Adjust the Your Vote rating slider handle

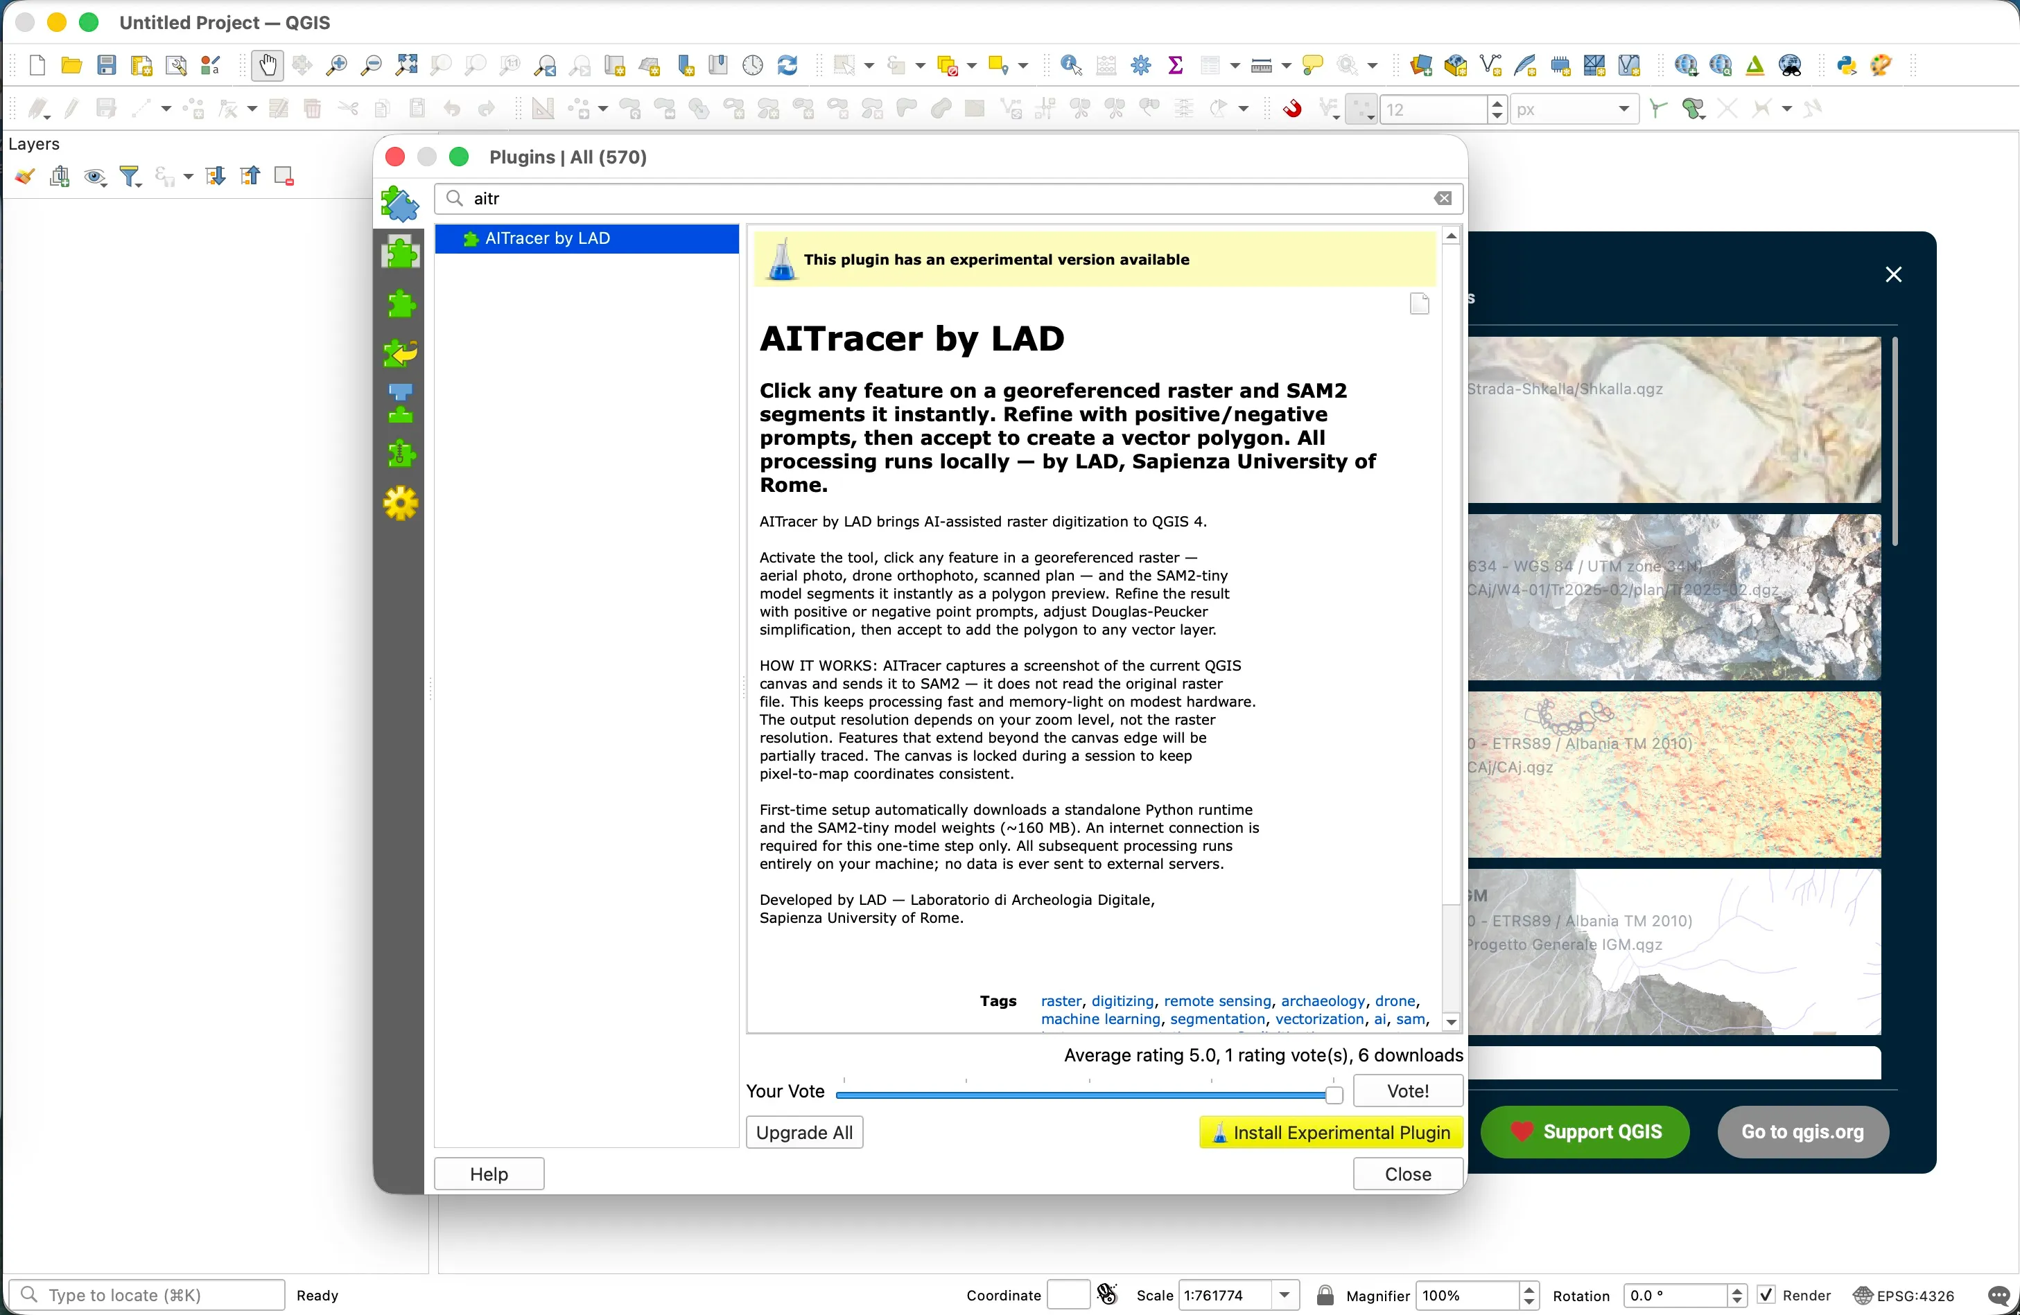point(1334,1095)
